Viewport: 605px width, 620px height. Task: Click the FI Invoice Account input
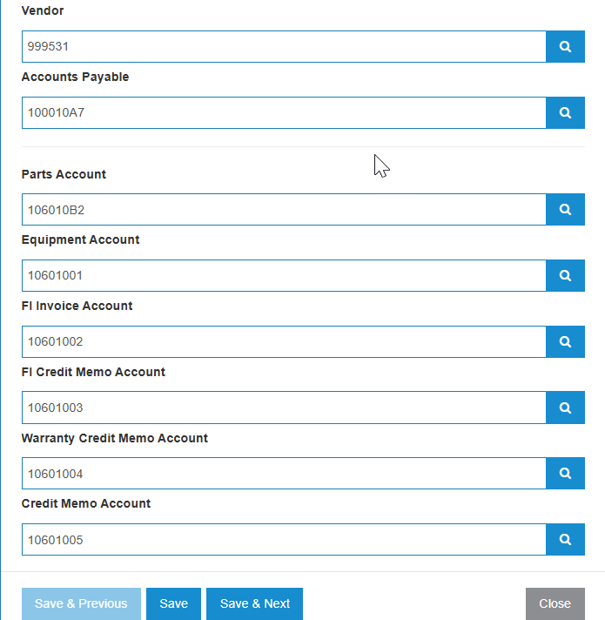tap(284, 341)
